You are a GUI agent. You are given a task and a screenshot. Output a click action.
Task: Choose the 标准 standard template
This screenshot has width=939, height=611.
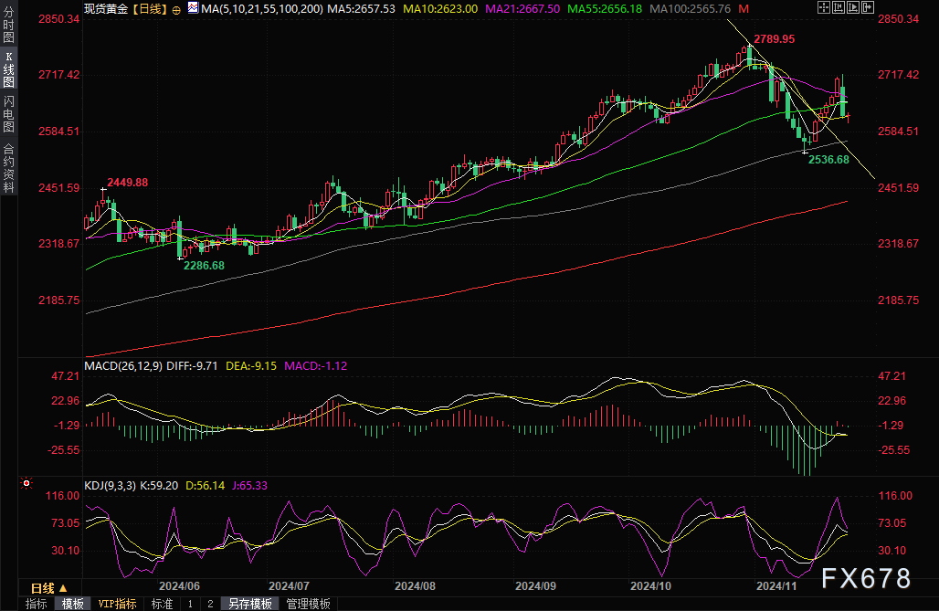point(162,604)
